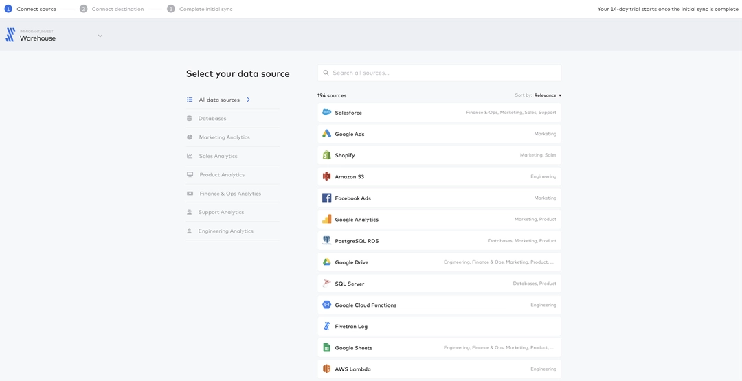Click the PostgreSQL RDS logo icon
This screenshot has width=742, height=381.
326,240
